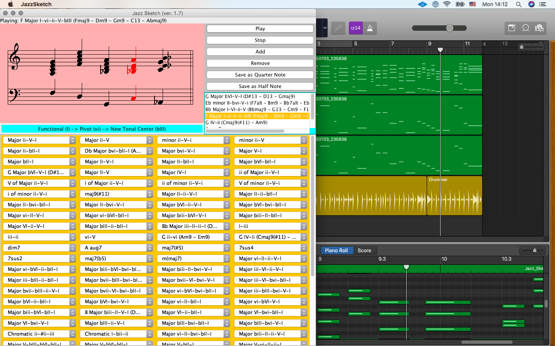
Task: Click Save as Quarter Note button
Action: [x=260, y=75]
